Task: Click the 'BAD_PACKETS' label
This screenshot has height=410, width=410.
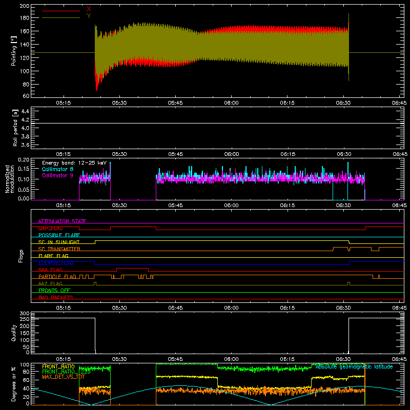Action: pos(56,297)
